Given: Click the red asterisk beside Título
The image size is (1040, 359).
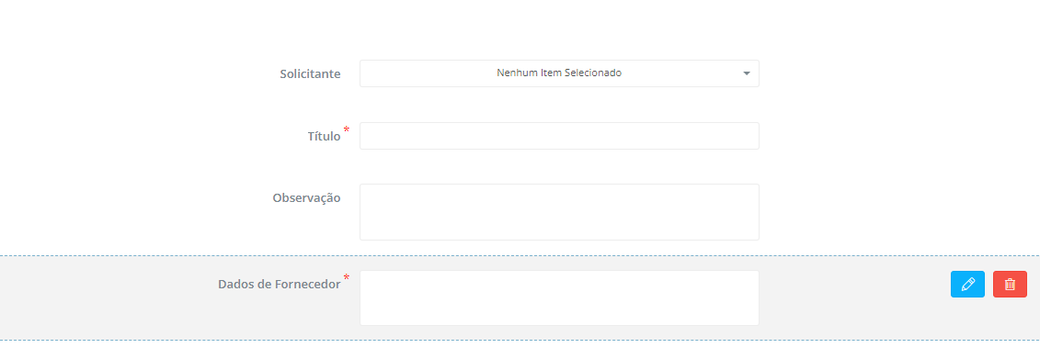Looking at the screenshot, I should pos(347,129).
